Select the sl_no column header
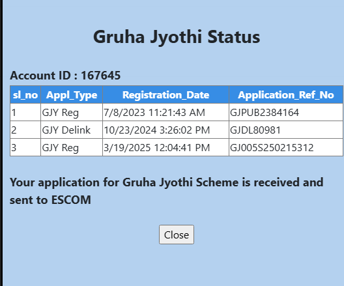Image resolution: width=344 pixels, height=286 pixels. coord(25,94)
